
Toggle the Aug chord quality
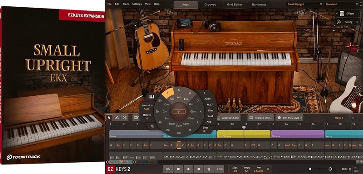pos(209,122)
